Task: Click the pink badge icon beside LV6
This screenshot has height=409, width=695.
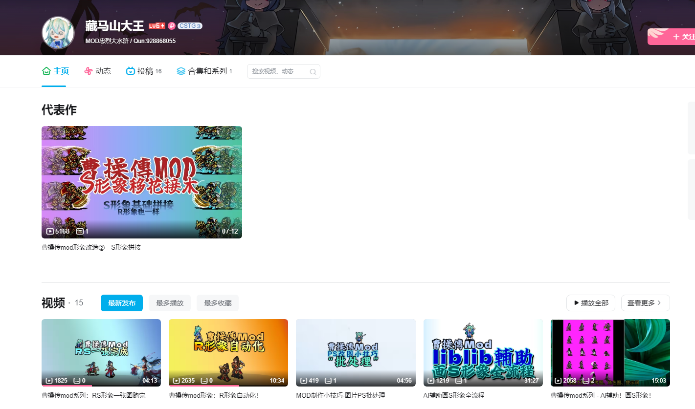Action: coord(172,26)
